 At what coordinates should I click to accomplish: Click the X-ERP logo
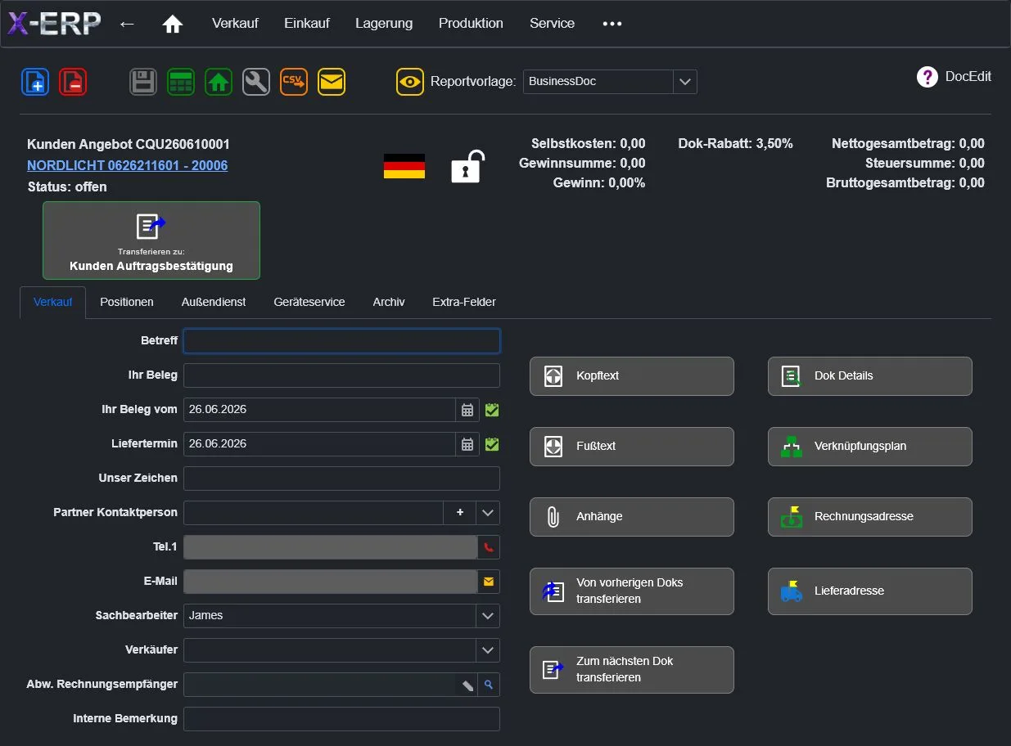click(x=54, y=24)
